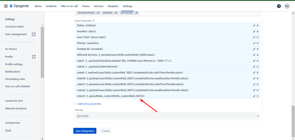295x140 pixels.
Task: Edit the Affected Services property
Action: point(254,55)
